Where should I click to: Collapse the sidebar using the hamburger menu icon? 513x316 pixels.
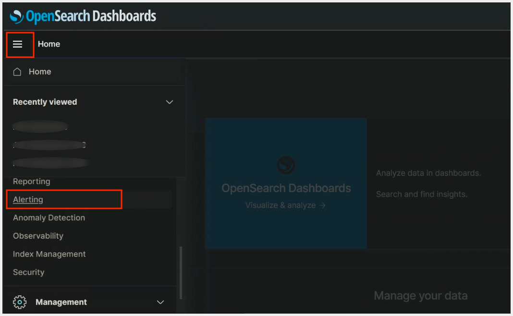tap(19, 44)
